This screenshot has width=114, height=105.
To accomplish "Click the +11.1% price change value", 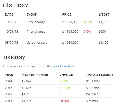I will pos(86,22).
